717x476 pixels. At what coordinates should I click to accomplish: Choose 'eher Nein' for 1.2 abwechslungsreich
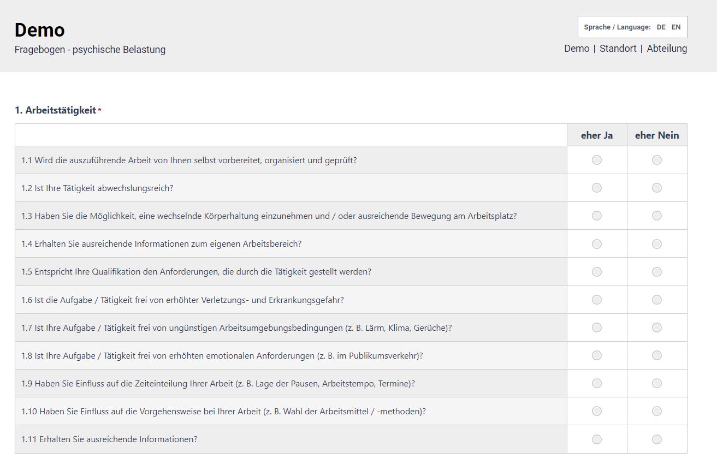[657, 188]
